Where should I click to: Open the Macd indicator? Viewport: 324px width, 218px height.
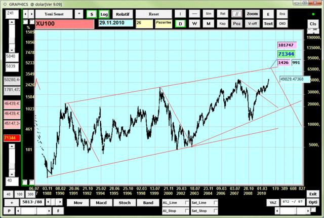[101, 203]
